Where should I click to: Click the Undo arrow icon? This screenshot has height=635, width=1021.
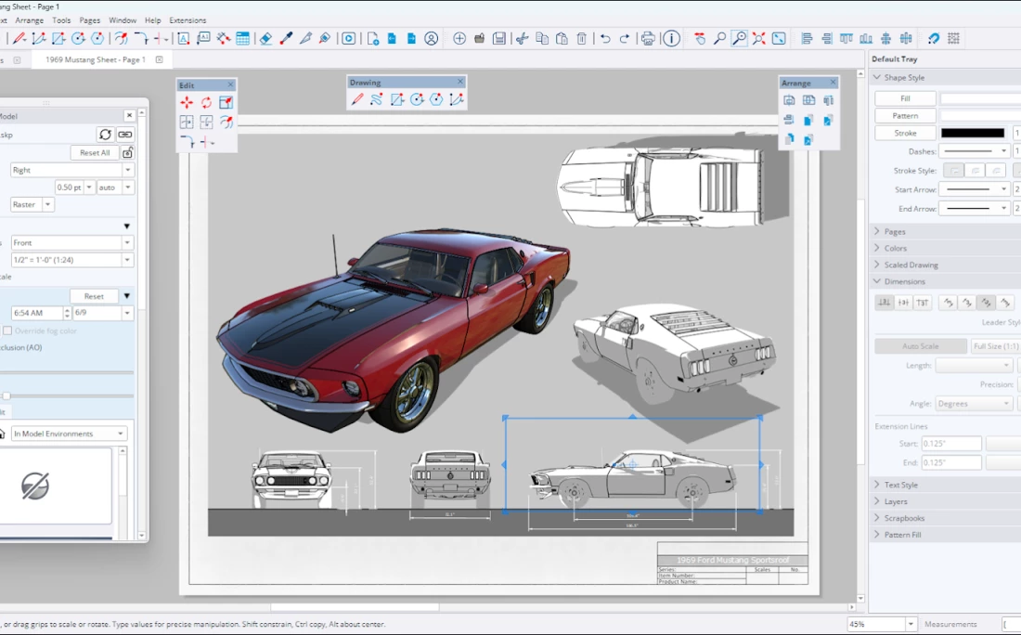[605, 38]
